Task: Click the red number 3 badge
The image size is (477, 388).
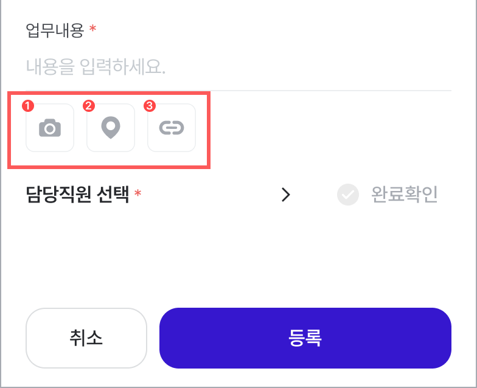Action: pos(150,106)
